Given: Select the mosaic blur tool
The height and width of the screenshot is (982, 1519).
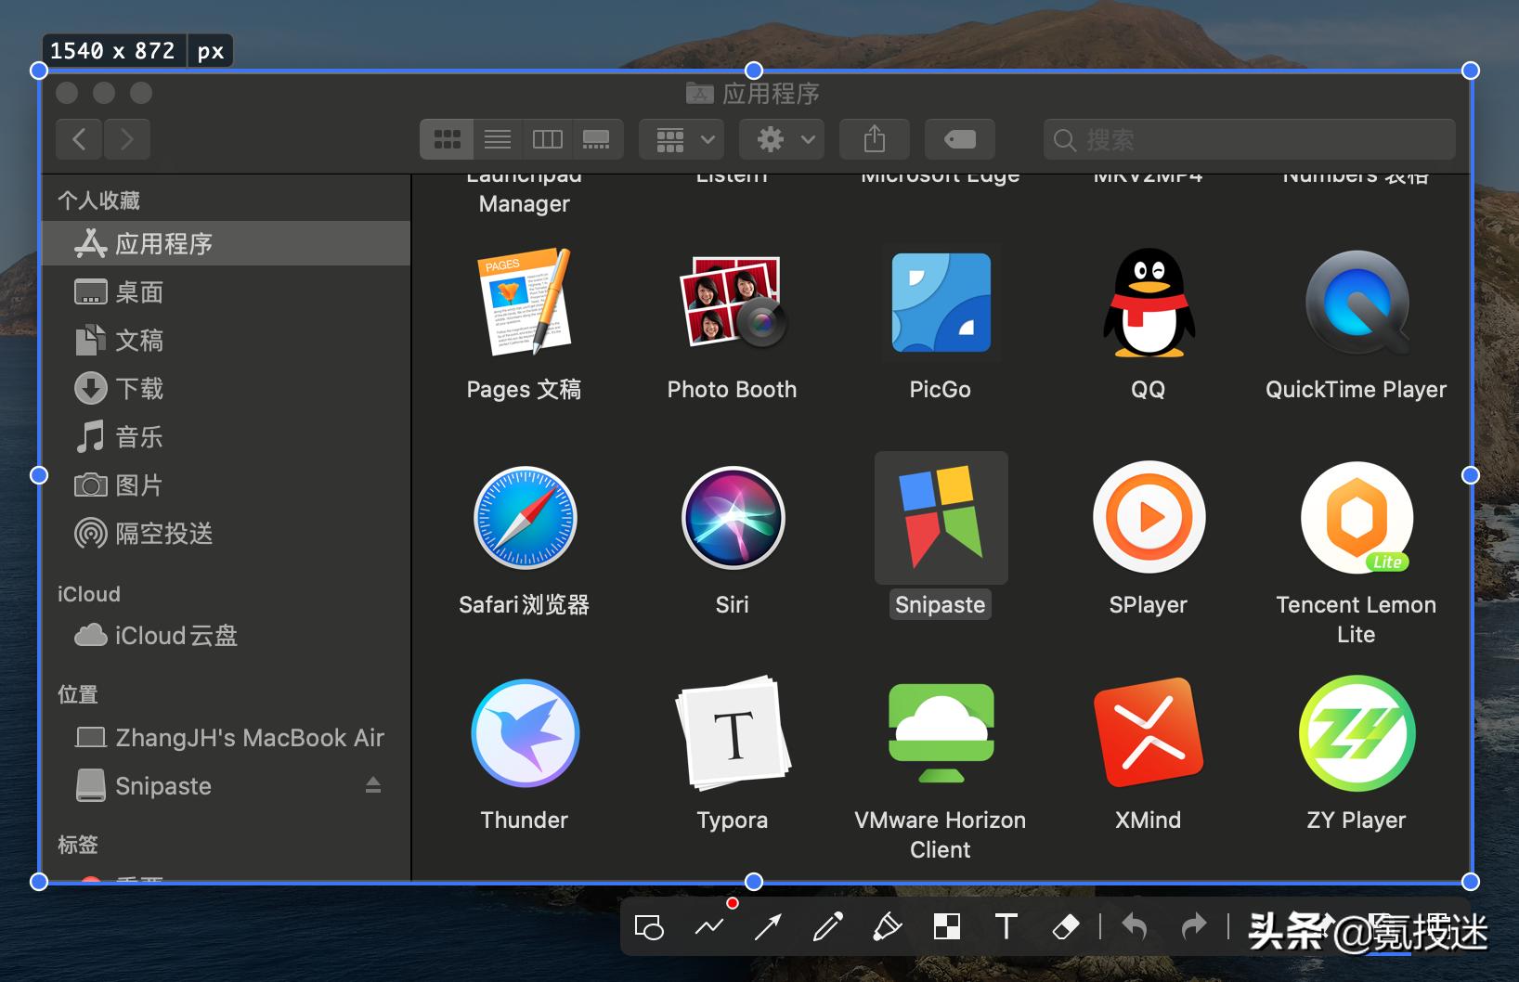Looking at the screenshot, I should click(x=946, y=926).
